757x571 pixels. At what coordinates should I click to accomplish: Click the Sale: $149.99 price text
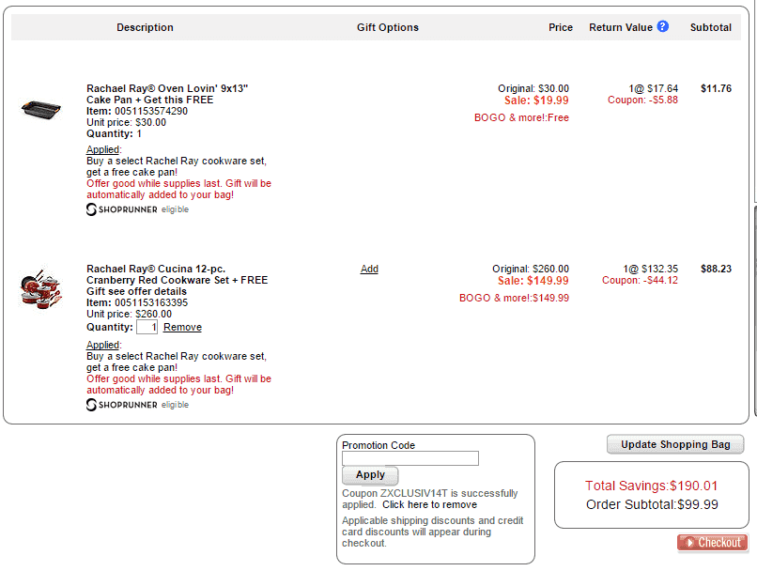coord(533,281)
